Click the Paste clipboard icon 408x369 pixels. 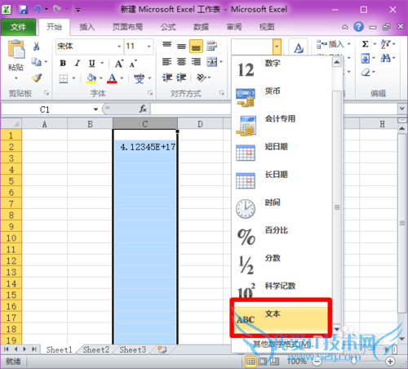tap(16, 49)
